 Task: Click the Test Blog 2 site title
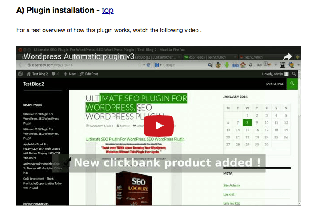pyautogui.click(x=33, y=84)
